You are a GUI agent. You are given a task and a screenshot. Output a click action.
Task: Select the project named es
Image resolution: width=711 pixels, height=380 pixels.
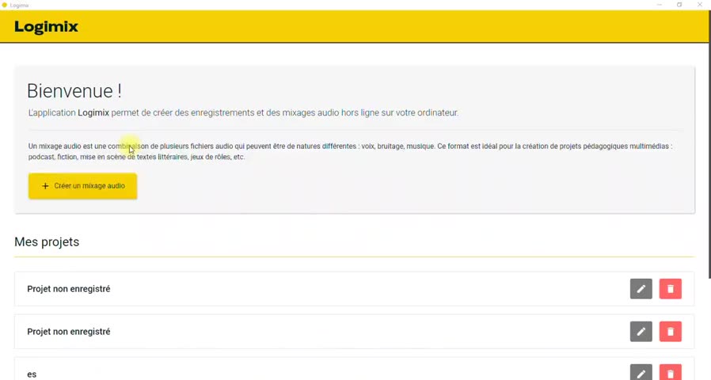[x=354, y=369]
